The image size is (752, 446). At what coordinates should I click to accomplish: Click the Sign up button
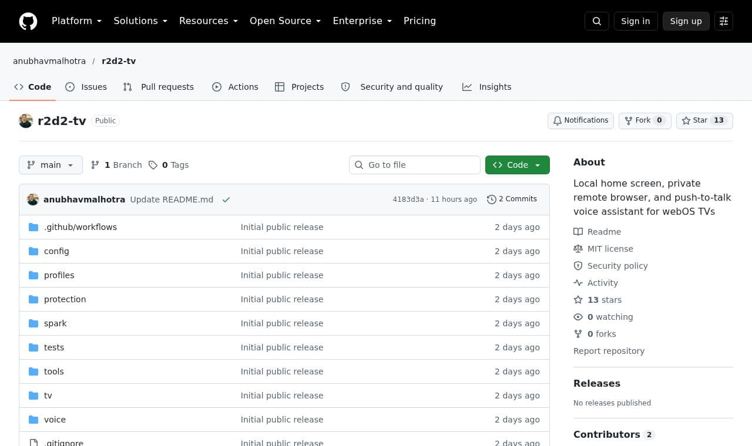[686, 21]
